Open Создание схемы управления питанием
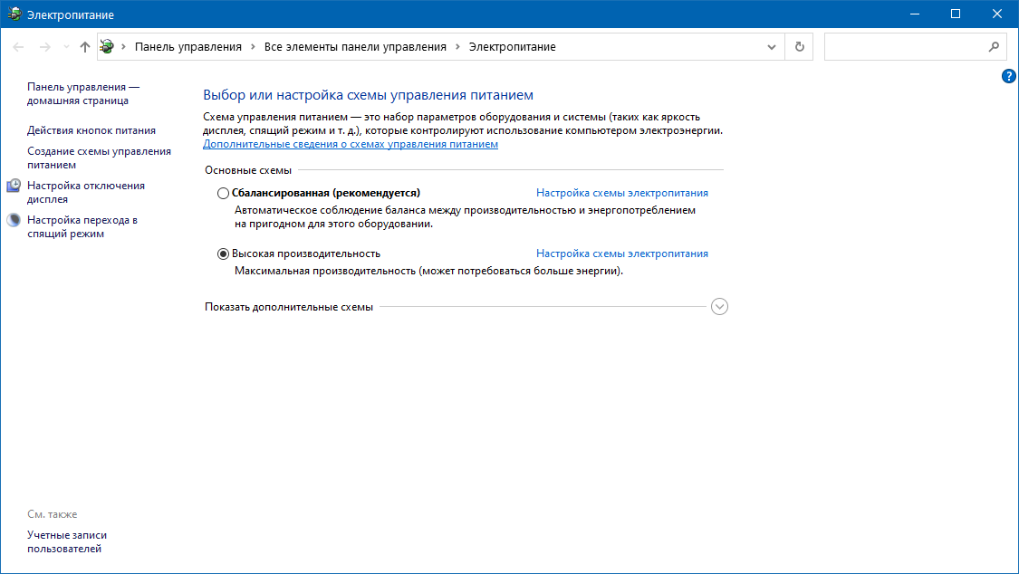Image resolution: width=1019 pixels, height=574 pixels. pyautogui.click(x=99, y=158)
